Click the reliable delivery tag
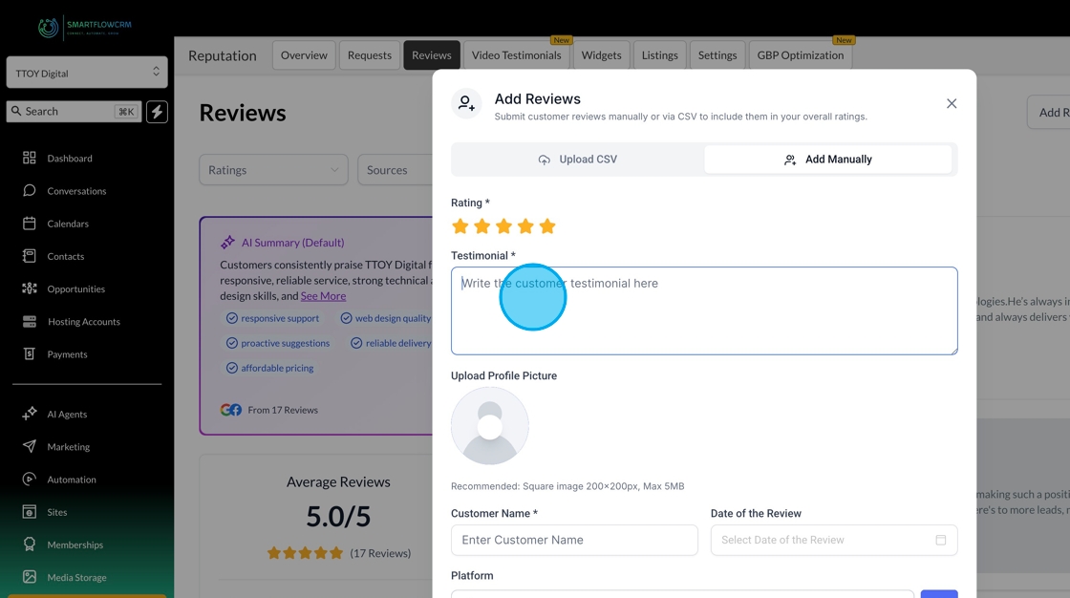 click(391, 343)
